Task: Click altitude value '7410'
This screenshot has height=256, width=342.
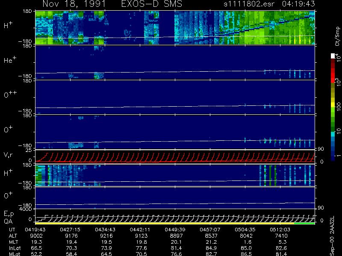Action: (281, 236)
